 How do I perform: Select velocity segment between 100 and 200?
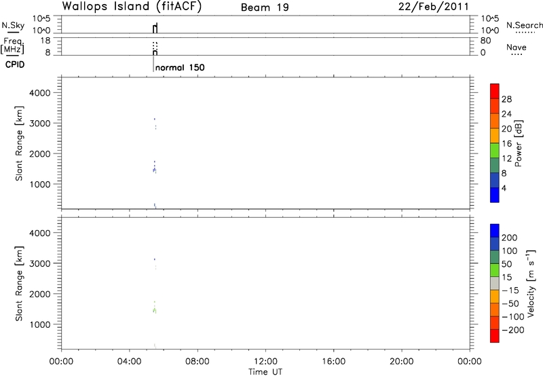tap(495, 244)
